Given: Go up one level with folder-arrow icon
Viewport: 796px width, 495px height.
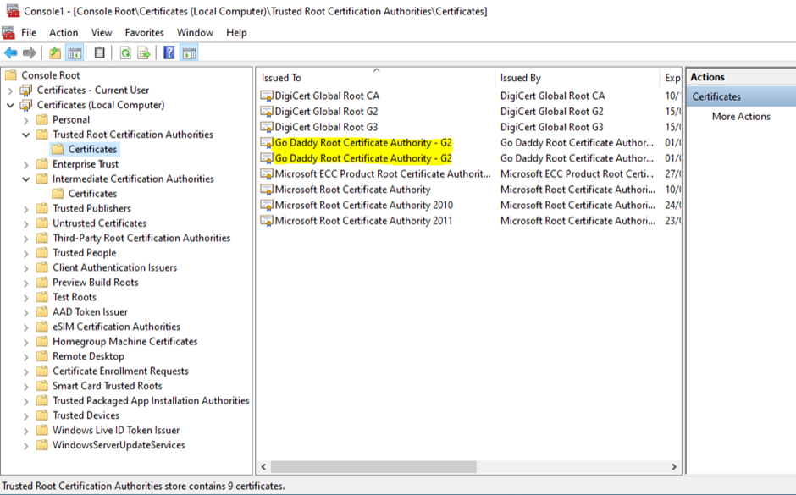Looking at the screenshot, I should pos(55,52).
